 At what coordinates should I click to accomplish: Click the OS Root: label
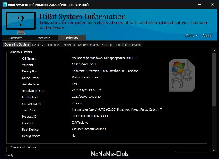(x=28, y=123)
